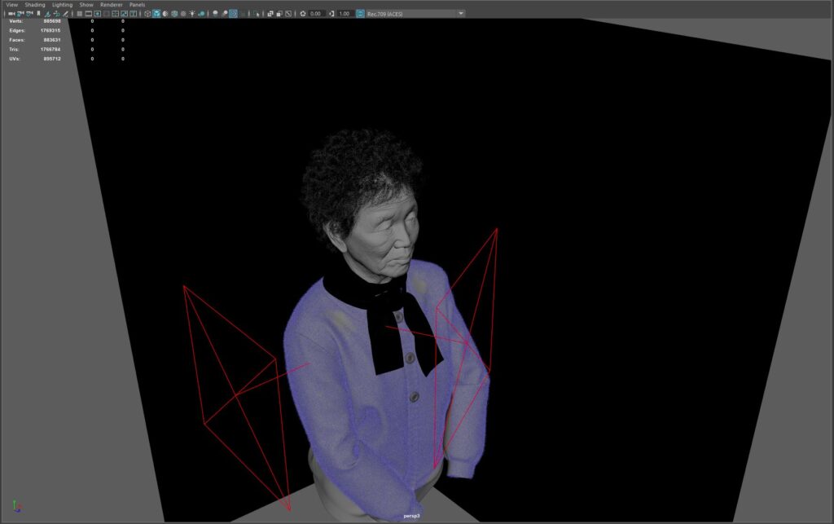
Task: Click the Image Plane icon
Action: [48, 13]
